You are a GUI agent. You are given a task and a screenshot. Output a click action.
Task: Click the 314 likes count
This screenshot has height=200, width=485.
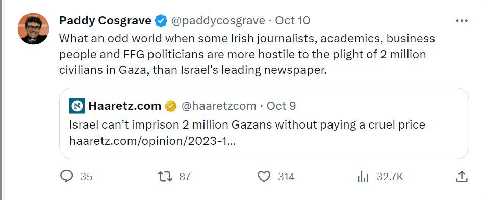tap(286, 177)
